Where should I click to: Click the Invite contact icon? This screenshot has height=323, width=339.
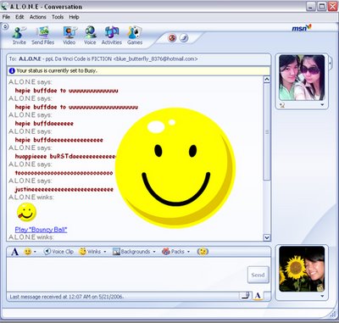pos(19,36)
